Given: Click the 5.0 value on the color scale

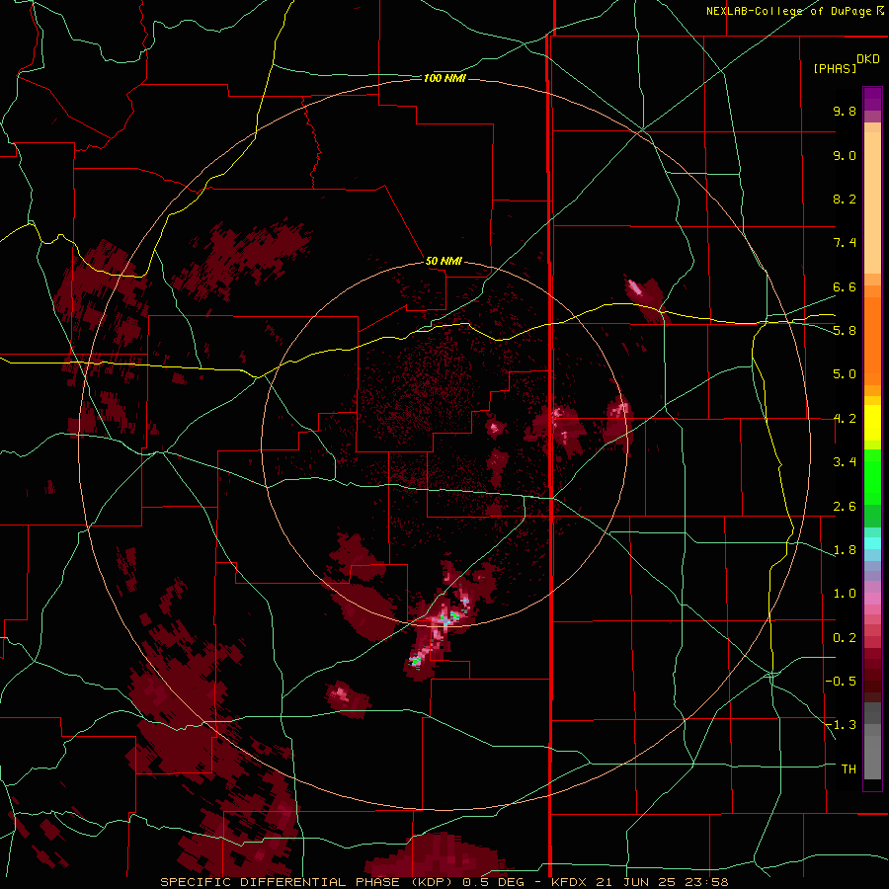Looking at the screenshot, I should pos(845,374).
